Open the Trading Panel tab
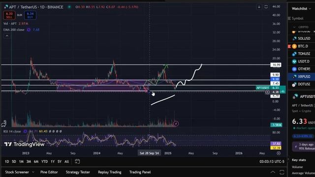Image resolution: width=315 pixels, height=177 pixels. pyautogui.click(x=140, y=172)
